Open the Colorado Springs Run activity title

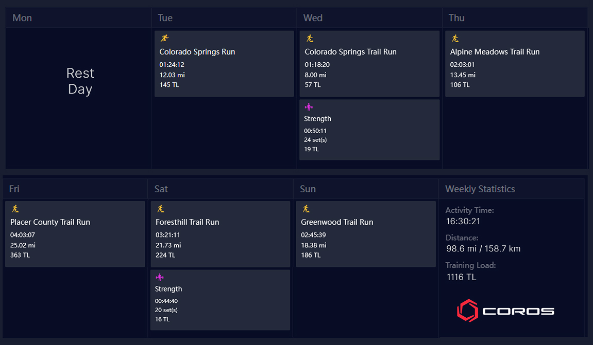(x=197, y=52)
